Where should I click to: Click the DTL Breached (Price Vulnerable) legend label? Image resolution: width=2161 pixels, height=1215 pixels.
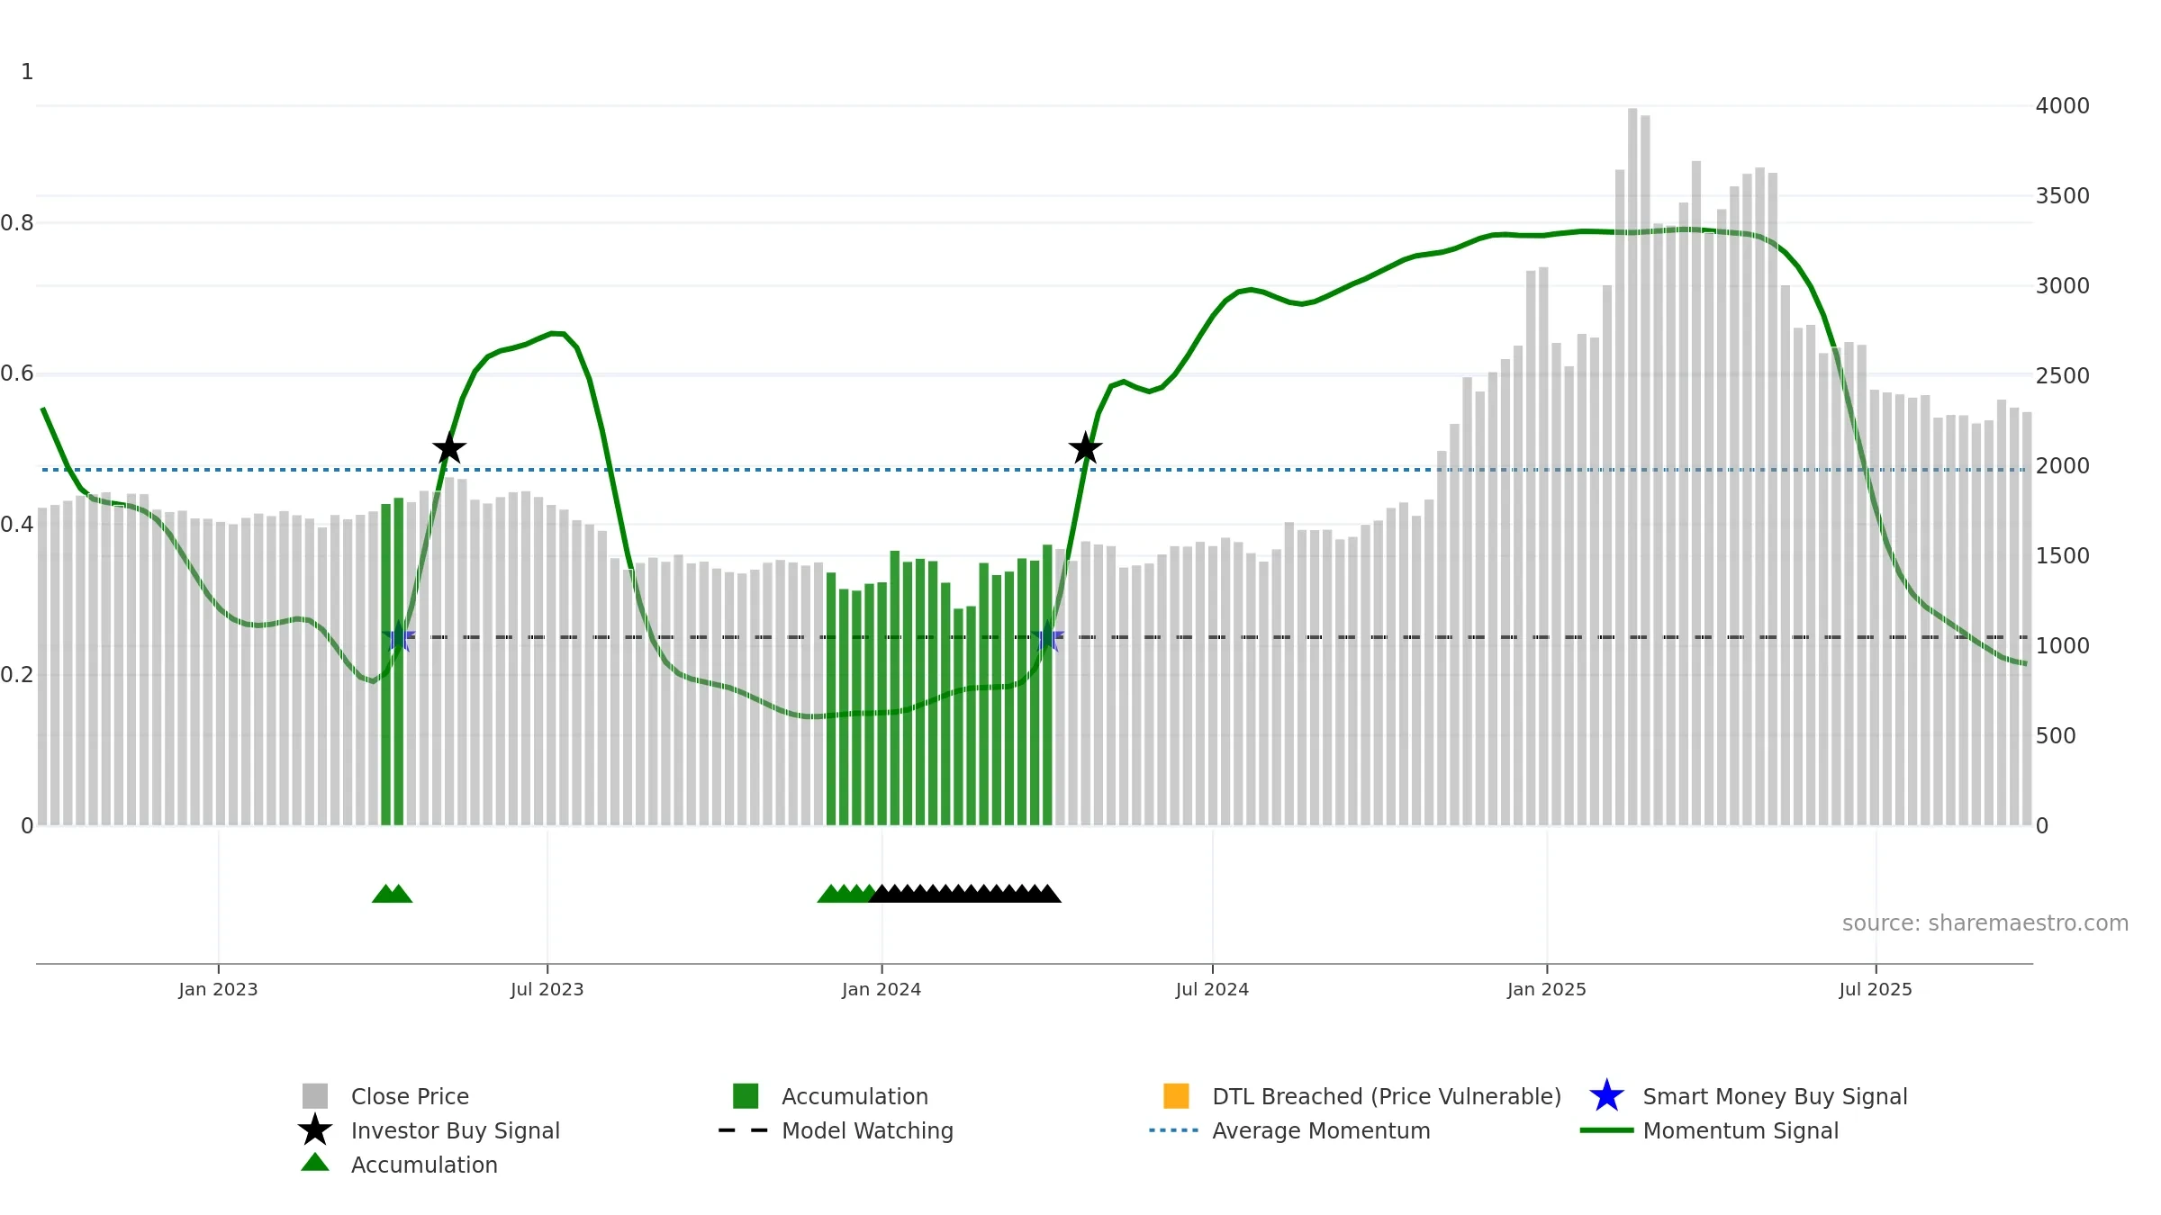pos(1387,1097)
